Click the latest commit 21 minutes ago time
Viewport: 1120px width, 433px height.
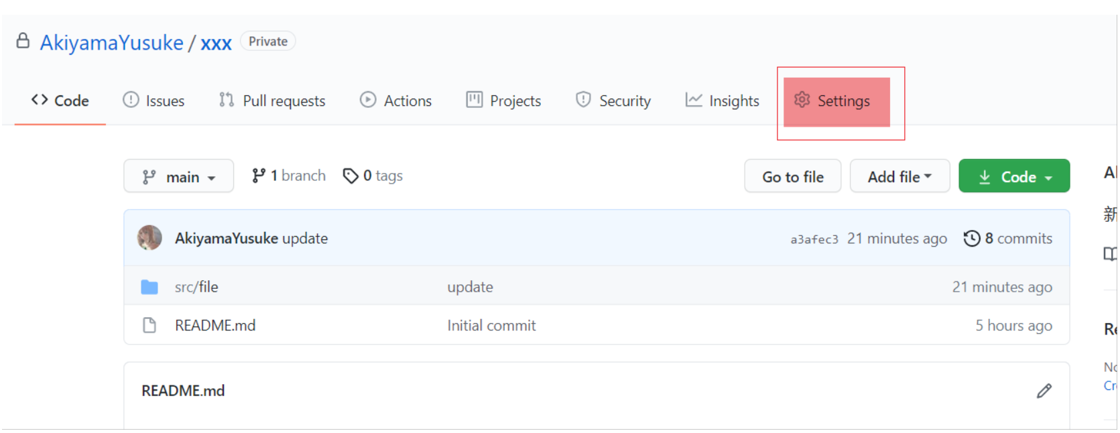pyautogui.click(x=897, y=239)
